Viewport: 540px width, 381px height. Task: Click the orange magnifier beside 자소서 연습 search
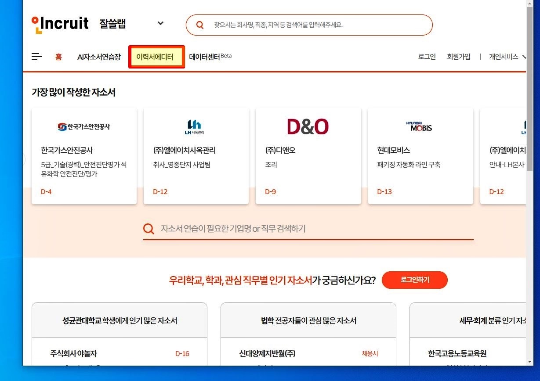(149, 229)
